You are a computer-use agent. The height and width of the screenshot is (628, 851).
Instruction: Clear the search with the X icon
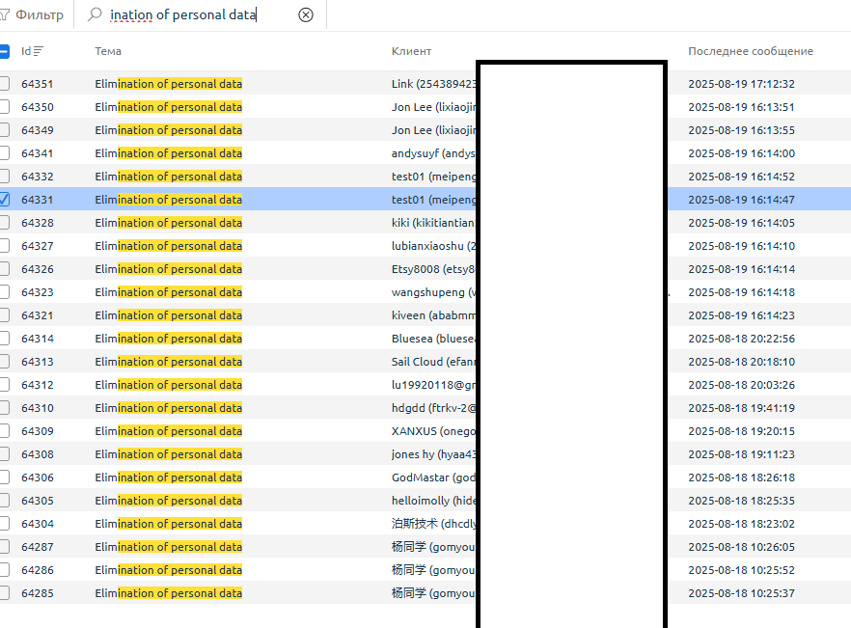(x=306, y=14)
